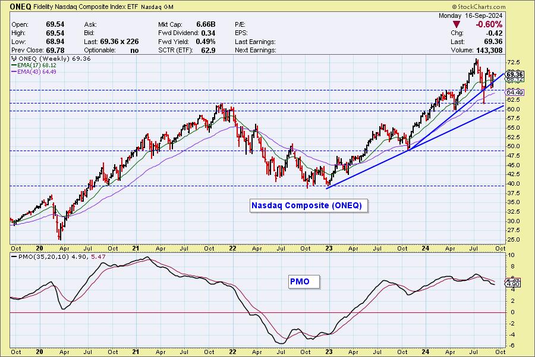Click the 50.0 price axis label
The width and height of the screenshot is (535, 357).
(514, 146)
